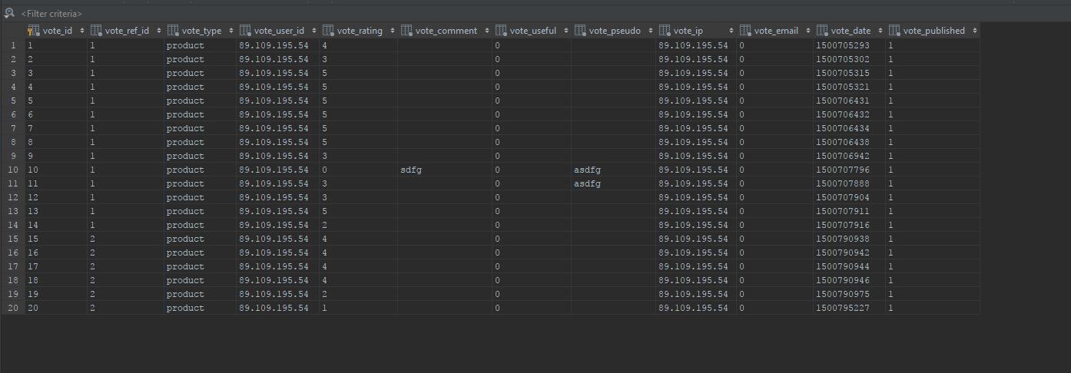Select the vote_comment column header label
1071x373 pixels.
tap(446, 31)
